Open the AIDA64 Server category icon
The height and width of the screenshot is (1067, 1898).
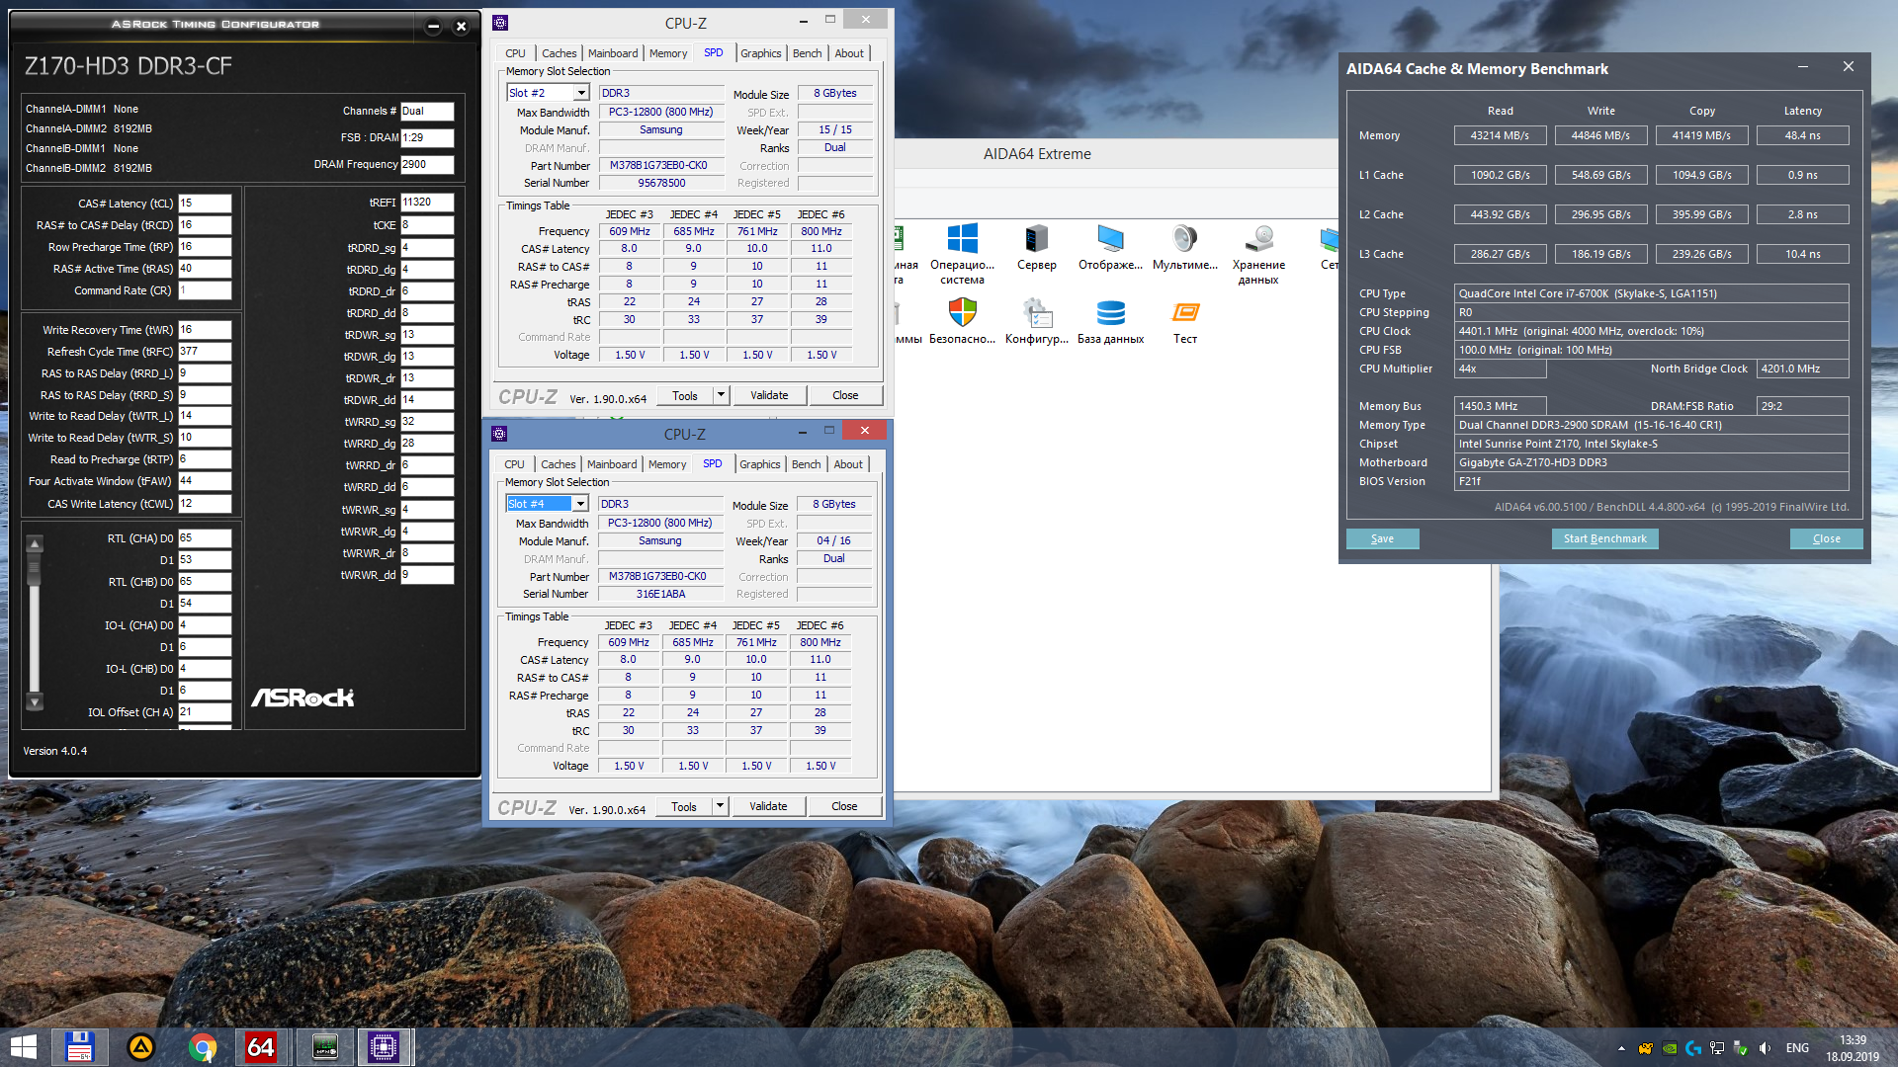(1036, 239)
